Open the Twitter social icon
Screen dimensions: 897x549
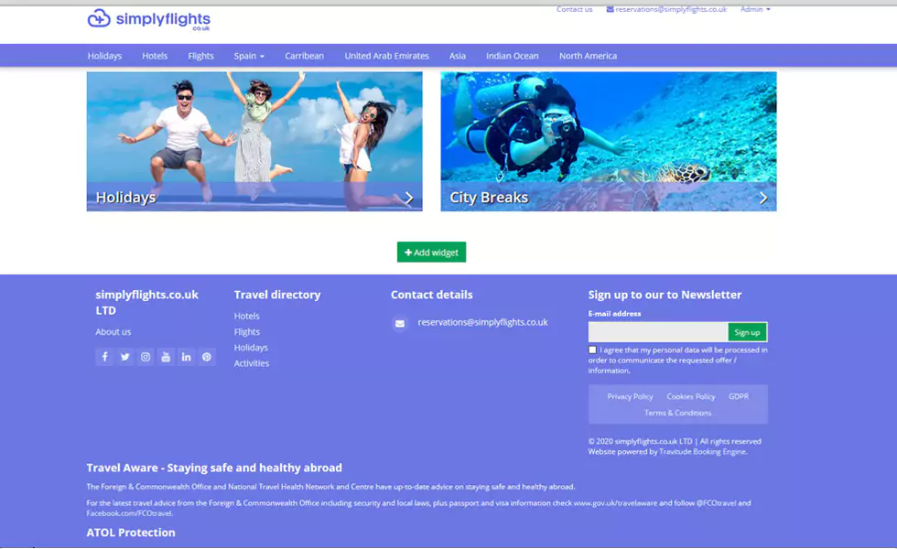point(125,357)
